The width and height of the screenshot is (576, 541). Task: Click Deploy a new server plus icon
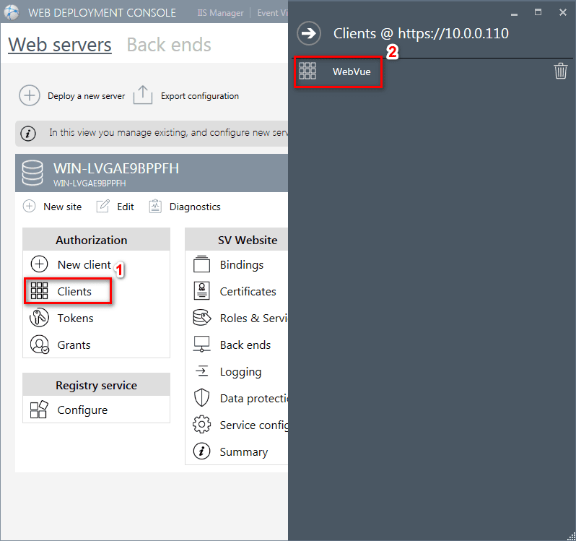click(x=29, y=96)
